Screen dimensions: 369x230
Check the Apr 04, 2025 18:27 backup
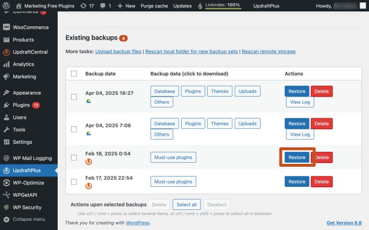74,97
